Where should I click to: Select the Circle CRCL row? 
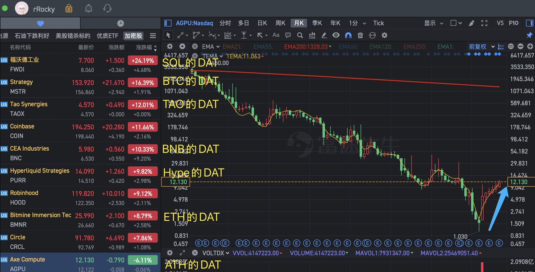(80, 242)
